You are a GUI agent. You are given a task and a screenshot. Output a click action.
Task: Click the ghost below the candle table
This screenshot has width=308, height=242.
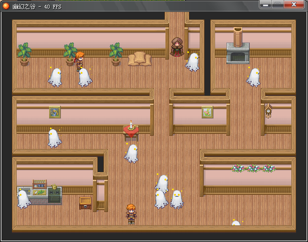(x=131, y=154)
